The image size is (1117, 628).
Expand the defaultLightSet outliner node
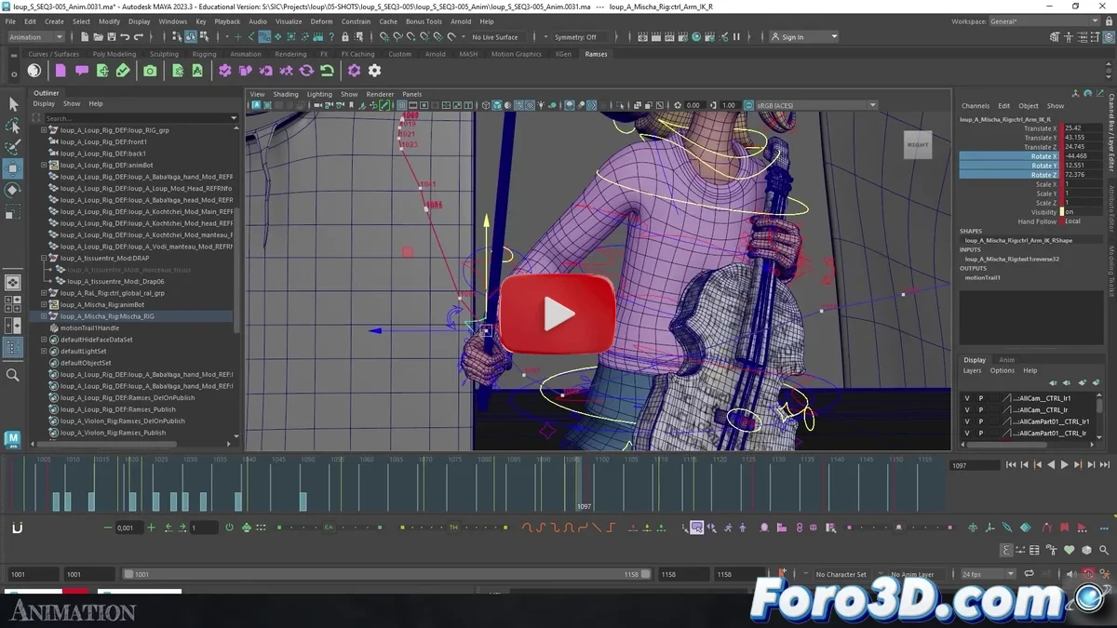coord(44,351)
